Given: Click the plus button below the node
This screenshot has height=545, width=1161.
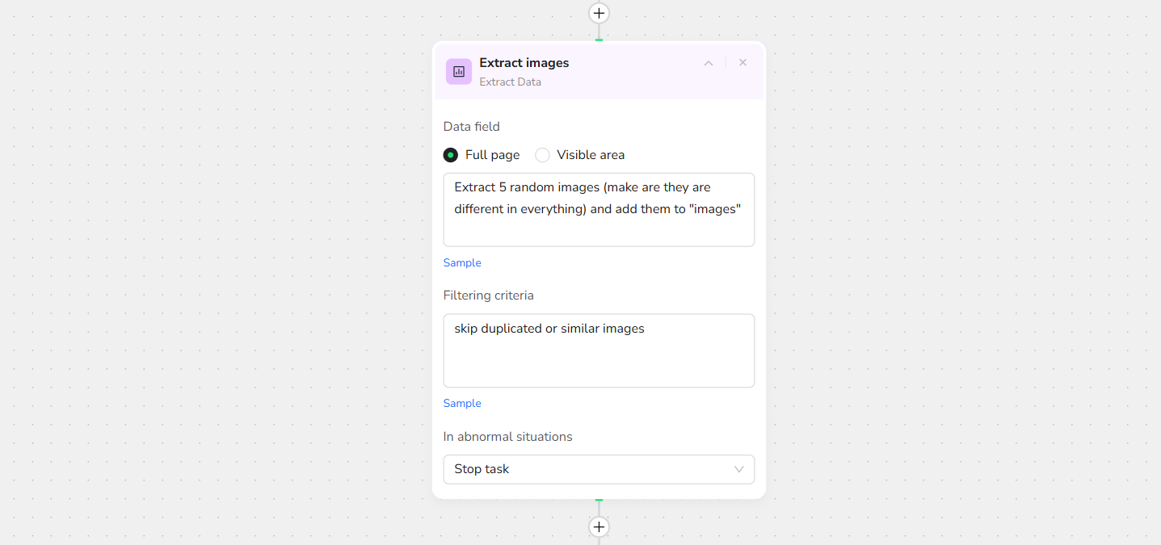Looking at the screenshot, I should point(599,527).
